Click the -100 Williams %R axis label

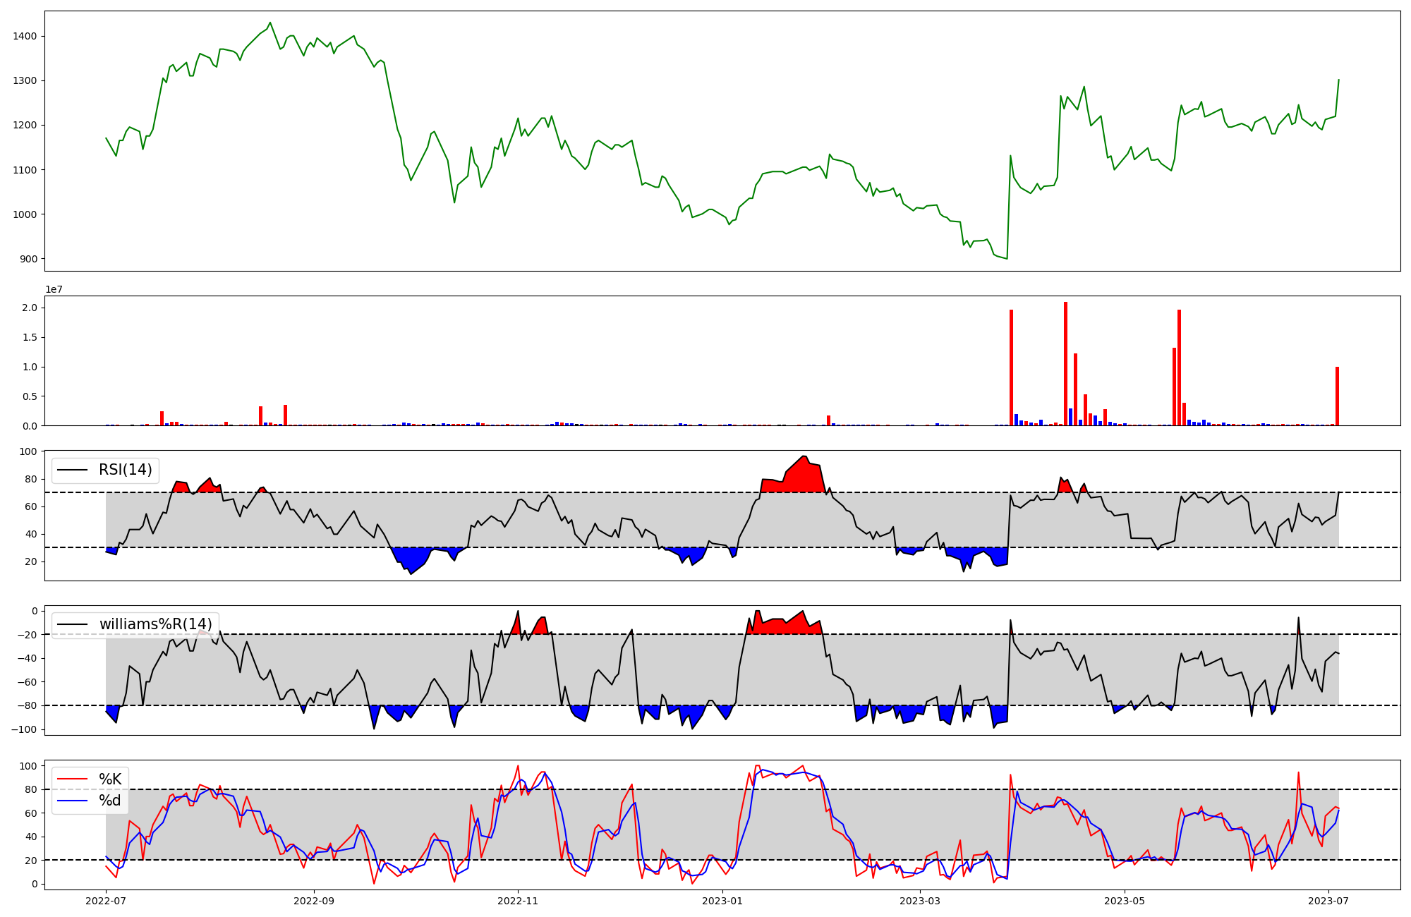coord(23,729)
